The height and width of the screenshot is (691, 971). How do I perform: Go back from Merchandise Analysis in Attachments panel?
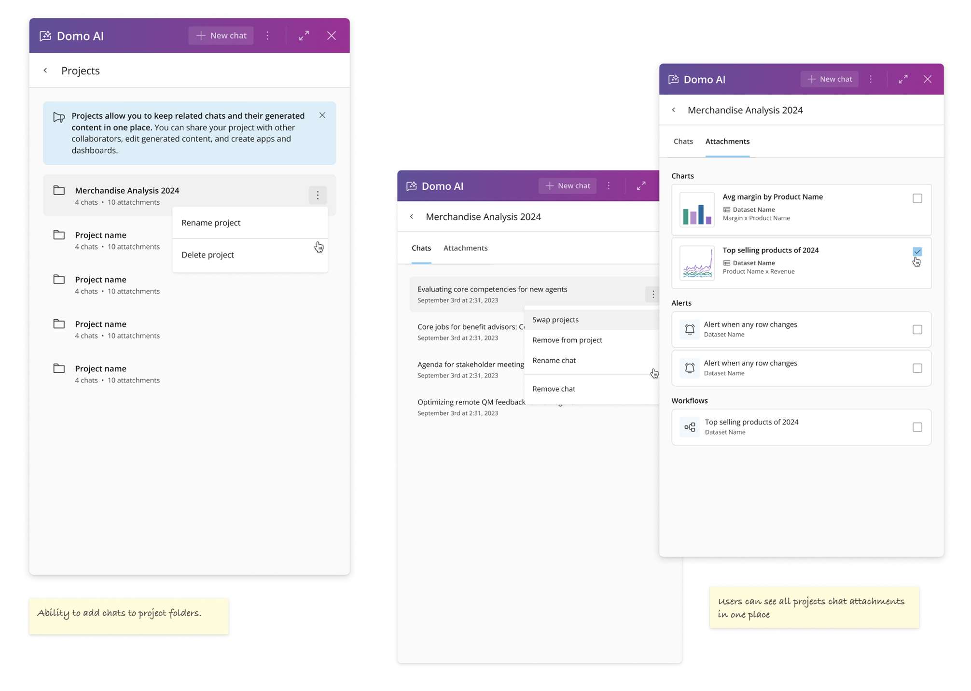point(674,110)
